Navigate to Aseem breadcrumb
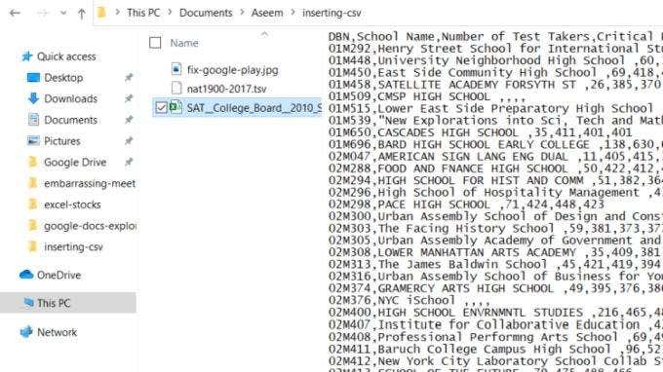This screenshot has width=663, height=372. [x=267, y=13]
